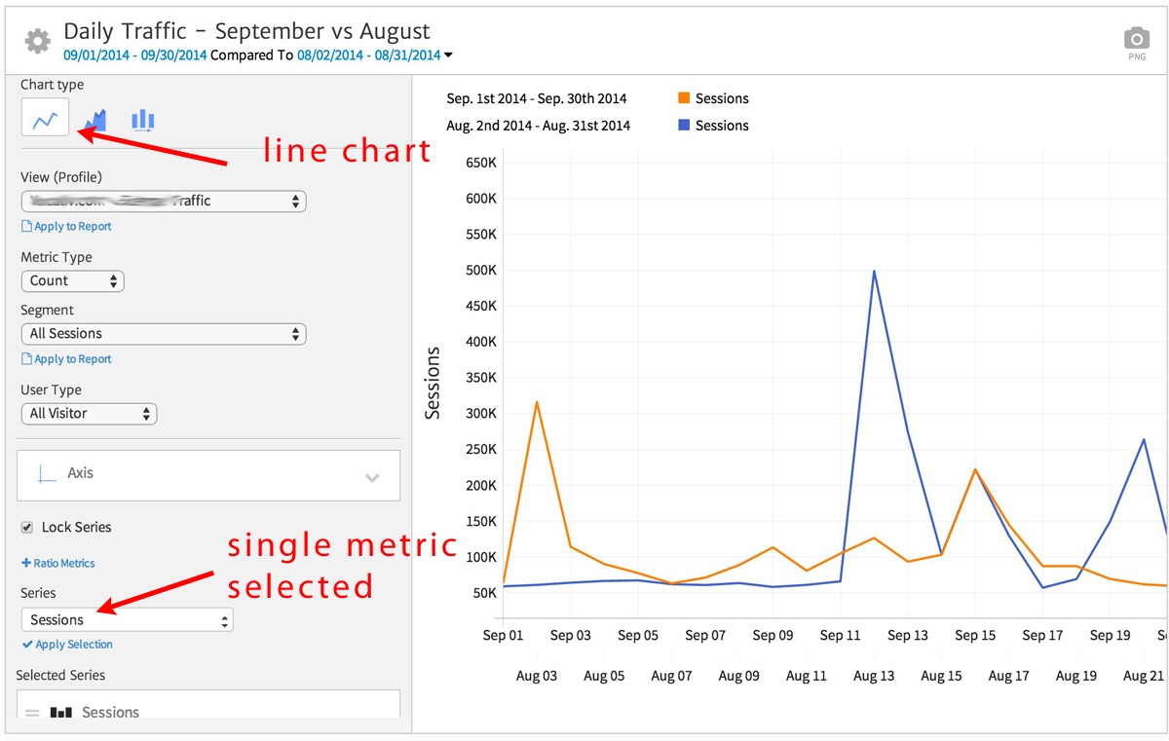The height and width of the screenshot is (741, 1169).
Task: Open the Segment All Sessions dropdown
Action: (163, 333)
